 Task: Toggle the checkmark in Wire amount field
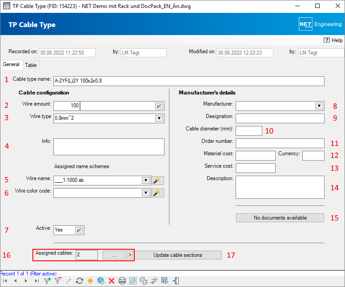coord(159,106)
